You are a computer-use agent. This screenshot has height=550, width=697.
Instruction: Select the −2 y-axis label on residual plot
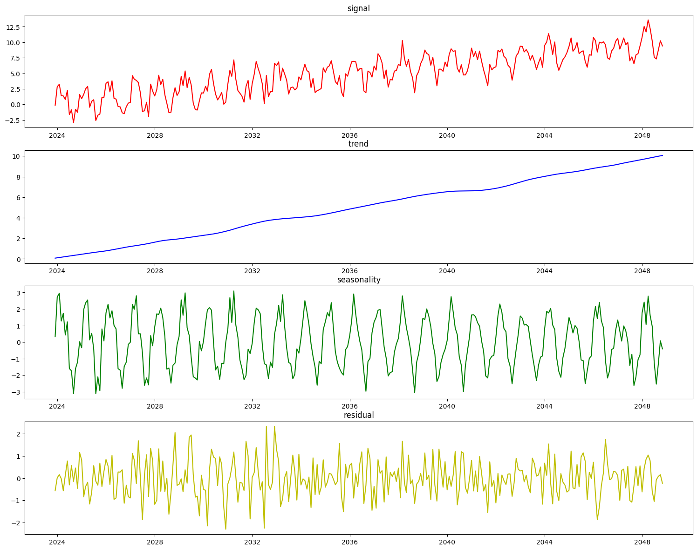point(15,523)
